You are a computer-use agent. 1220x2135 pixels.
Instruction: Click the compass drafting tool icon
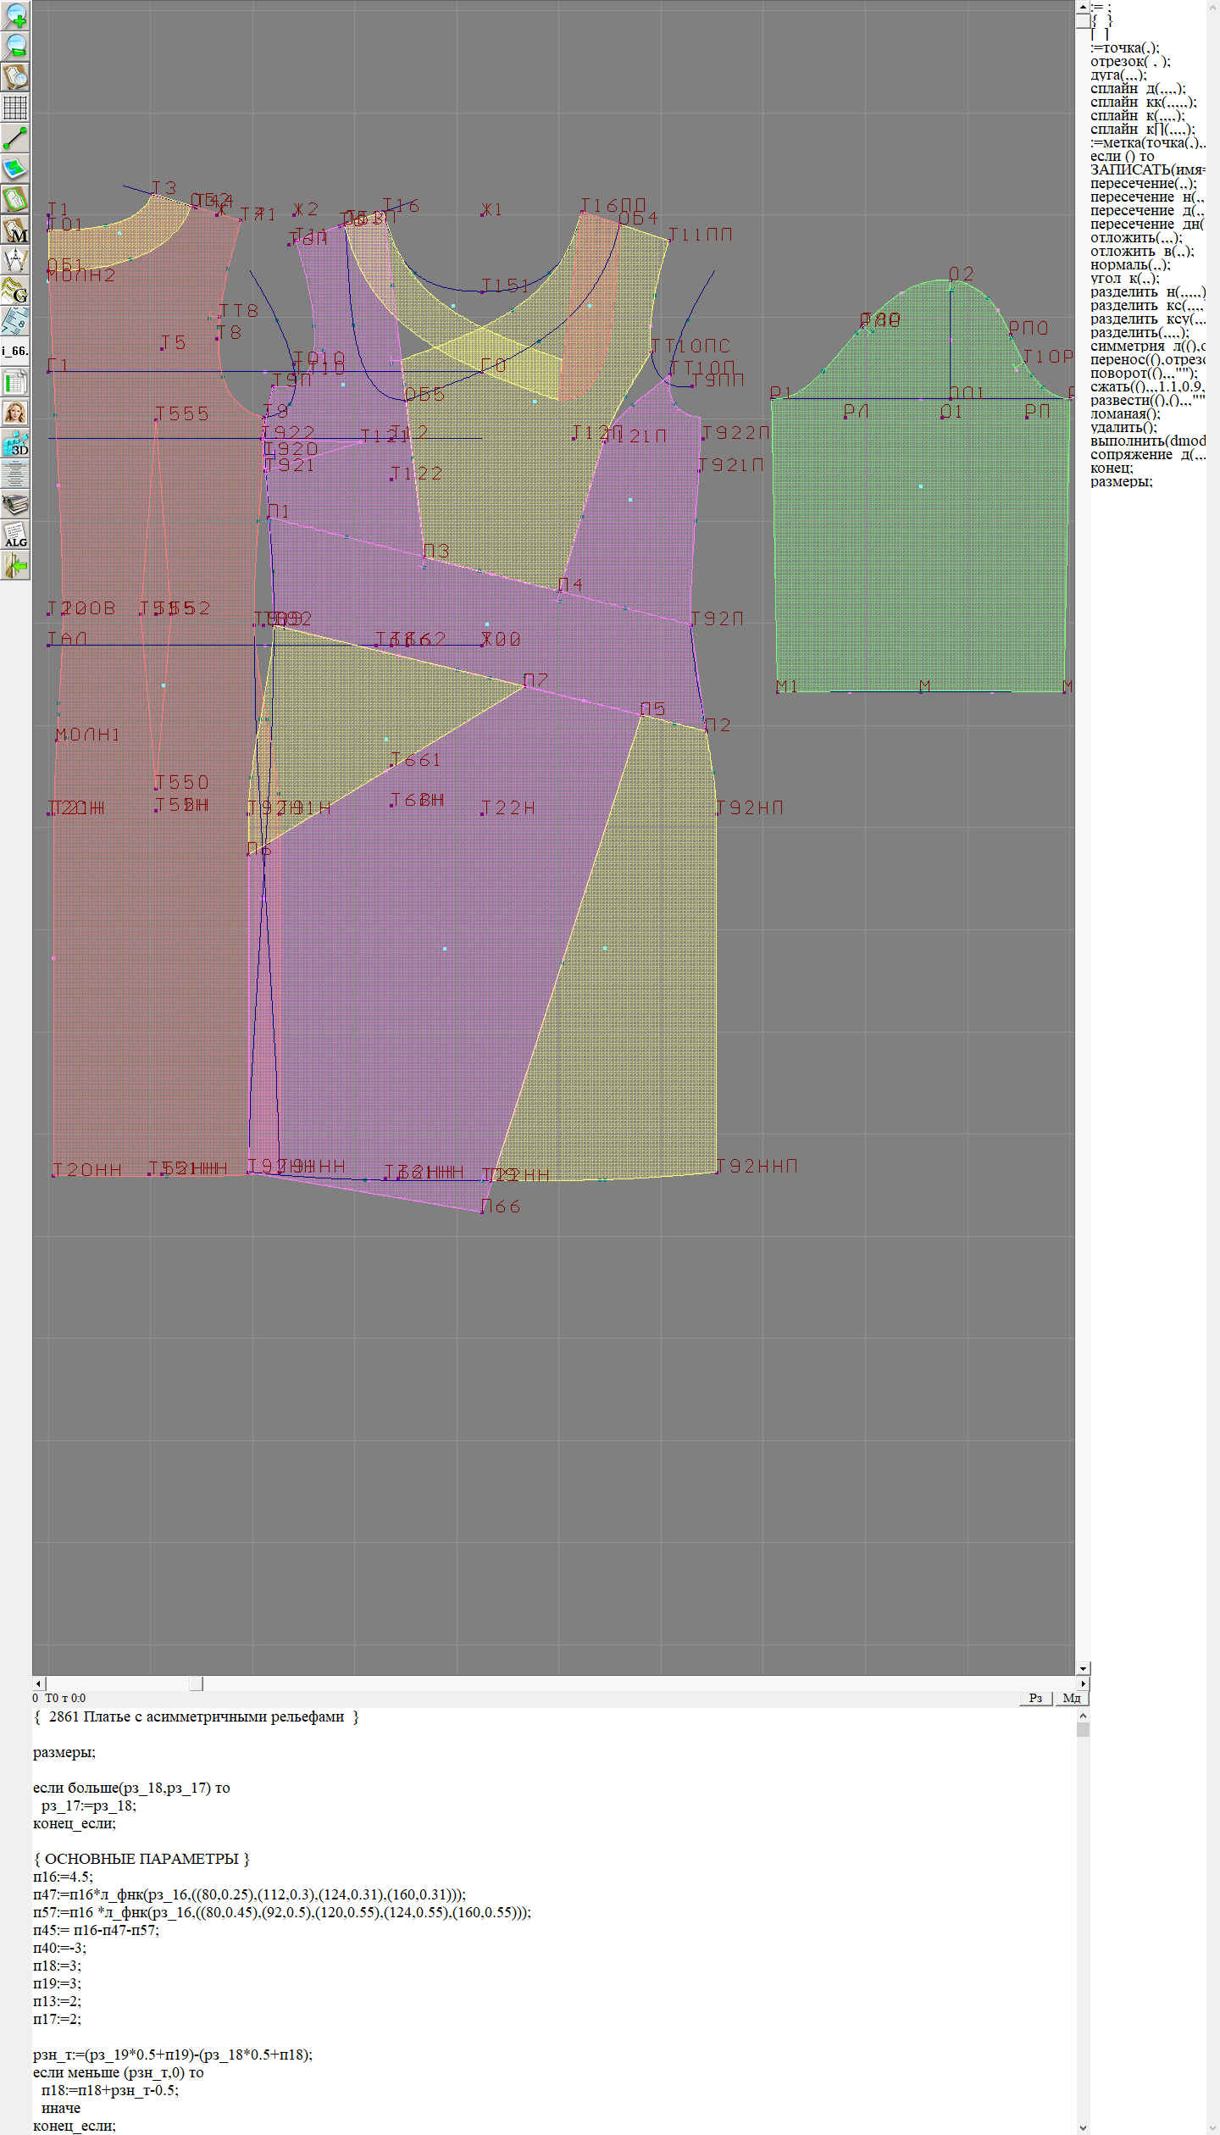[x=15, y=260]
